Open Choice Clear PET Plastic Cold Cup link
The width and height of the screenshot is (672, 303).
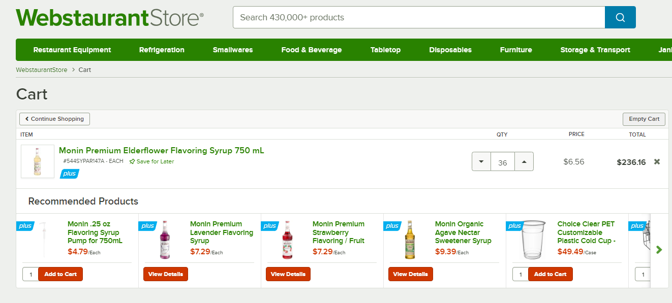(587, 232)
